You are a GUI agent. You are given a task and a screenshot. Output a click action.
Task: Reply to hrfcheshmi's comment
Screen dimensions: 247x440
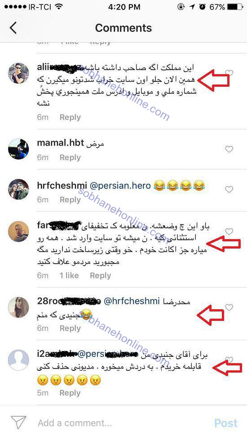70,200
